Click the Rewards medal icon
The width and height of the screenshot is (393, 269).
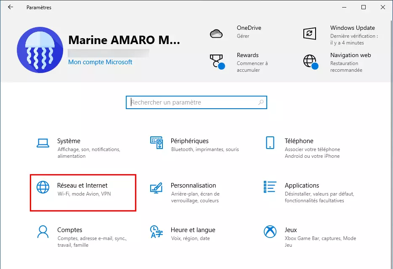coord(217,62)
